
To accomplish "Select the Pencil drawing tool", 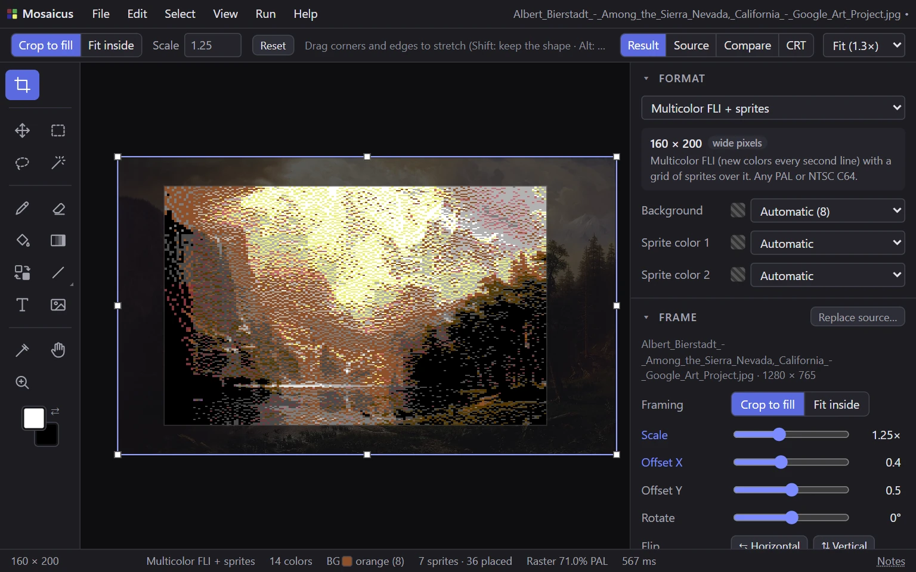I will click(22, 208).
